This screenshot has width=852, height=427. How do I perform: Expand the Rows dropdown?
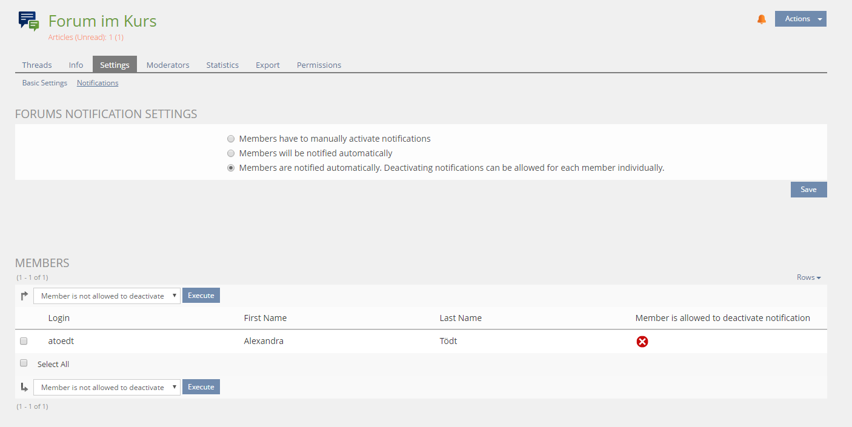pyautogui.click(x=808, y=277)
